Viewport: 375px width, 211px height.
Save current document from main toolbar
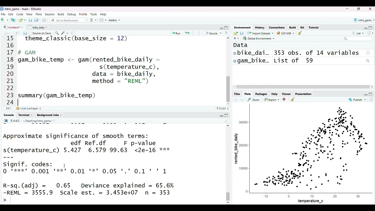[30, 20]
